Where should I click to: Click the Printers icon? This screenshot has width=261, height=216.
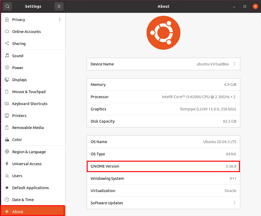[x=7, y=115]
